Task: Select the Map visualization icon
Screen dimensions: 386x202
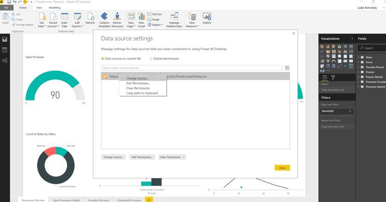Action: point(339,56)
